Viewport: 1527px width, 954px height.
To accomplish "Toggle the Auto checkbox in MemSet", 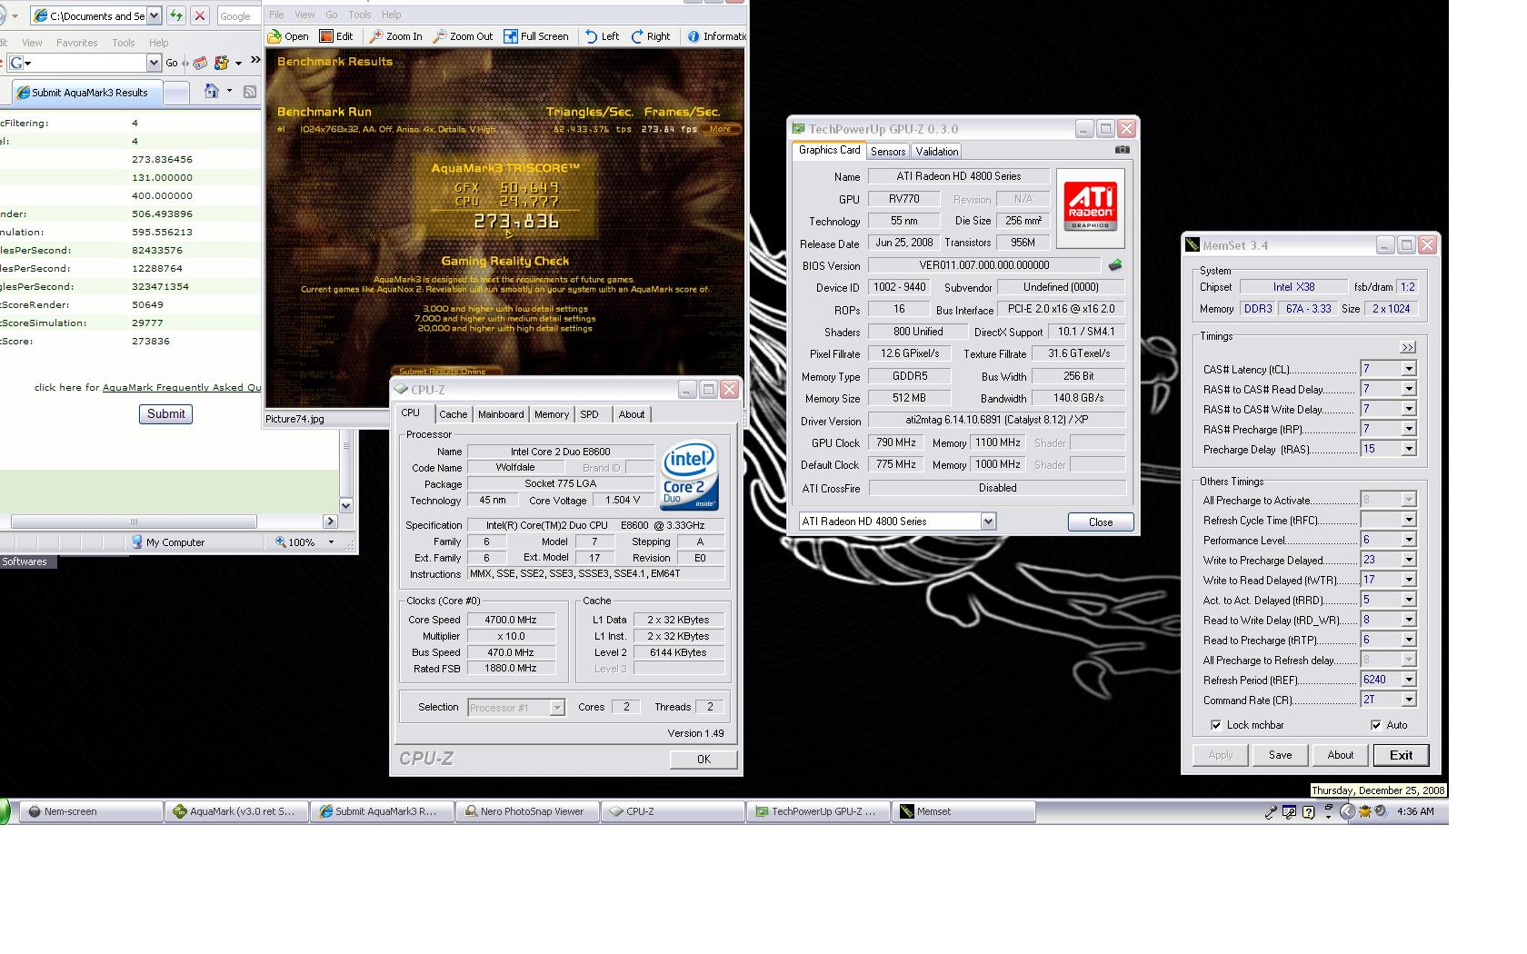I will click(1376, 725).
